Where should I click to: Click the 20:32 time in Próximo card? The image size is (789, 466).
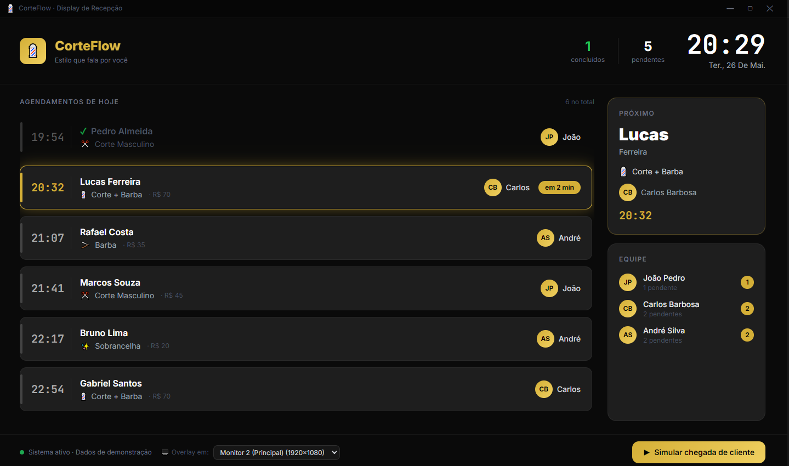coord(635,215)
